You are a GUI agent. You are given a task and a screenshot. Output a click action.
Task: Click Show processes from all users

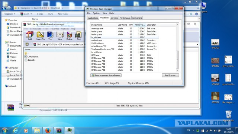[106, 75]
